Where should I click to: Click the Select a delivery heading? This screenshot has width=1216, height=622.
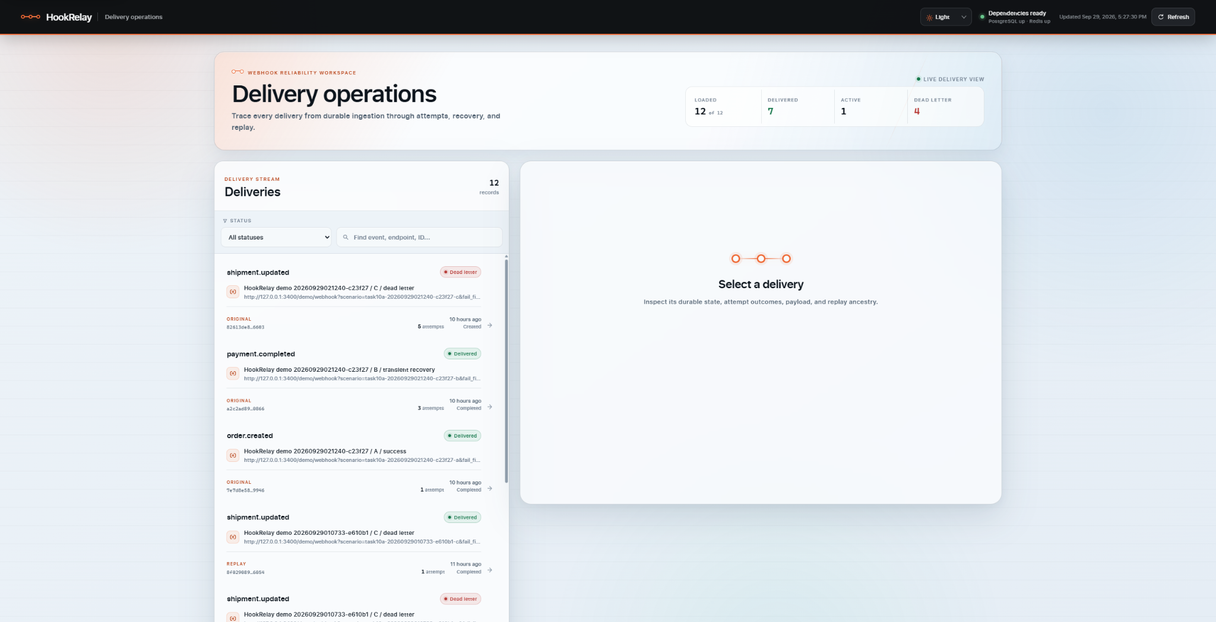pyautogui.click(x=761, y=285)
